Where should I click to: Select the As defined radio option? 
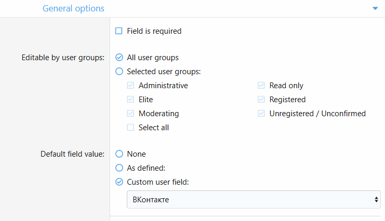click(119, 168)
